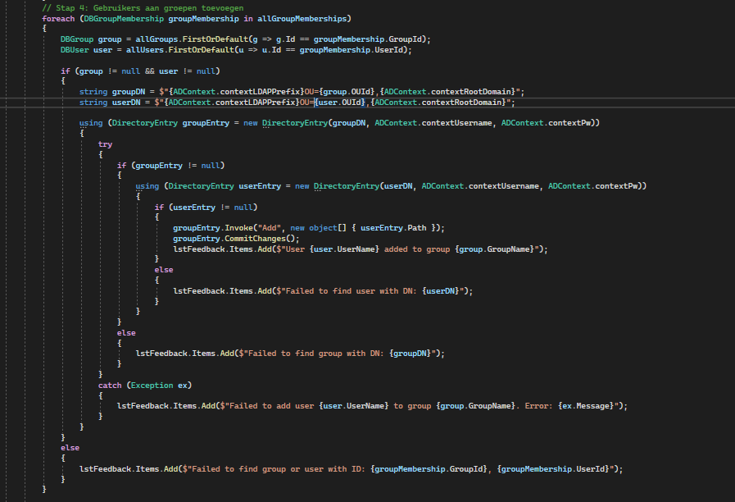Click groupEntry.CommitChanges() line
Screen dimensions: 735x502
click(236, 239)
